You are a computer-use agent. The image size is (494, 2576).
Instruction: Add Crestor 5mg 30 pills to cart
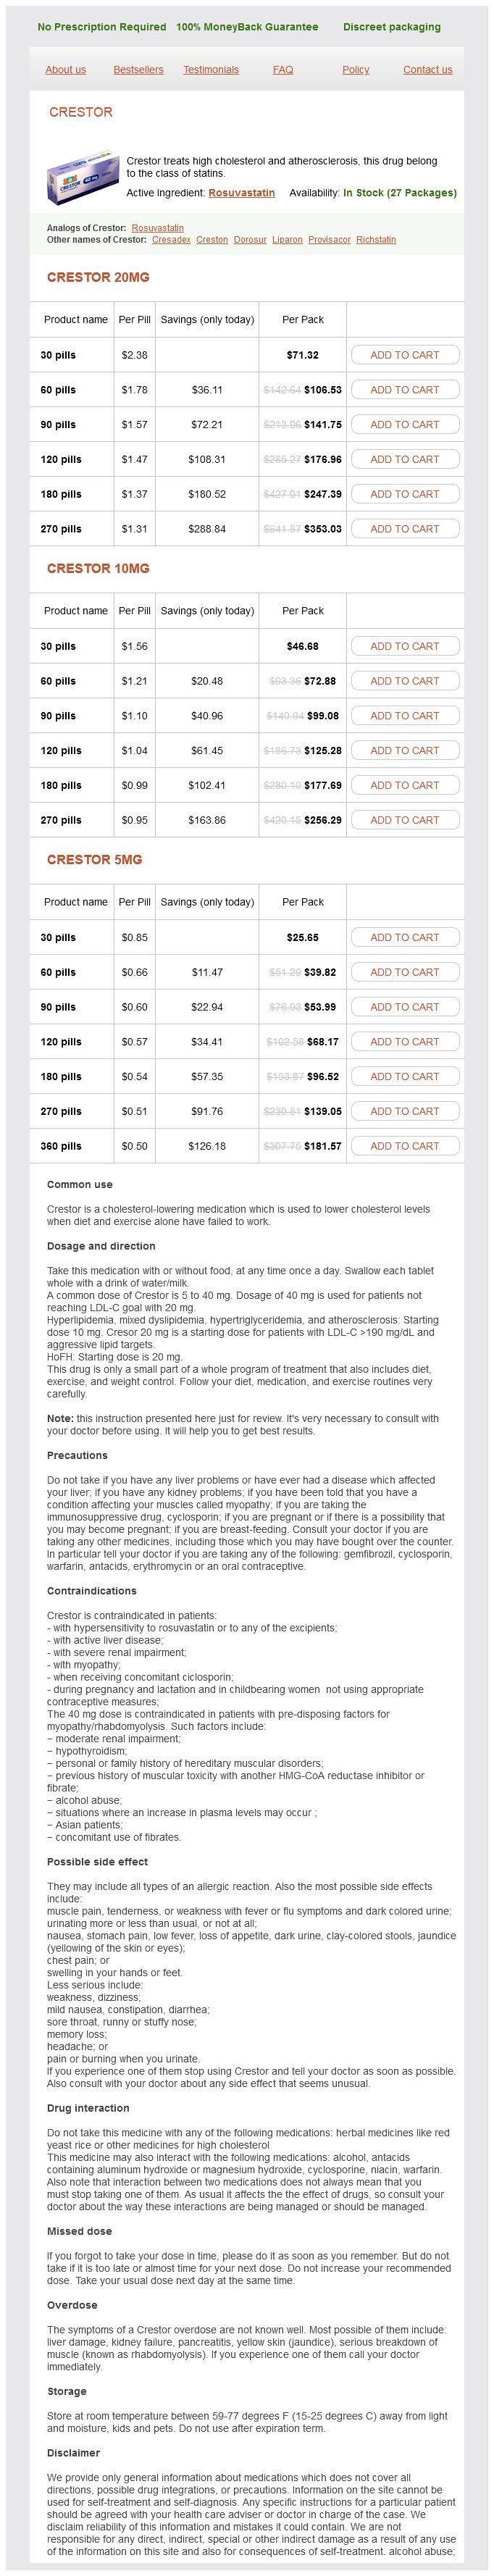pyautogui.click(x=404, y=937)
